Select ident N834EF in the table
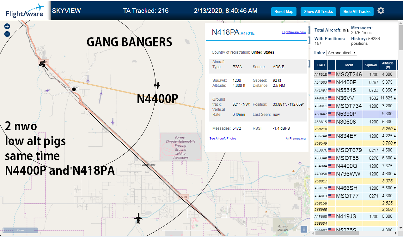Screen dimensions: 403x237 (346, 136)
